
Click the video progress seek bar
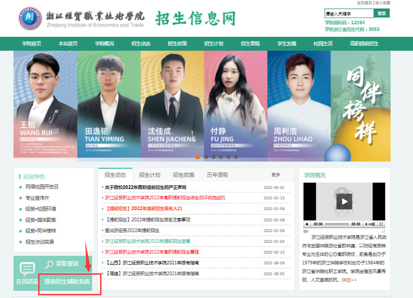click(x=338, y=224)
